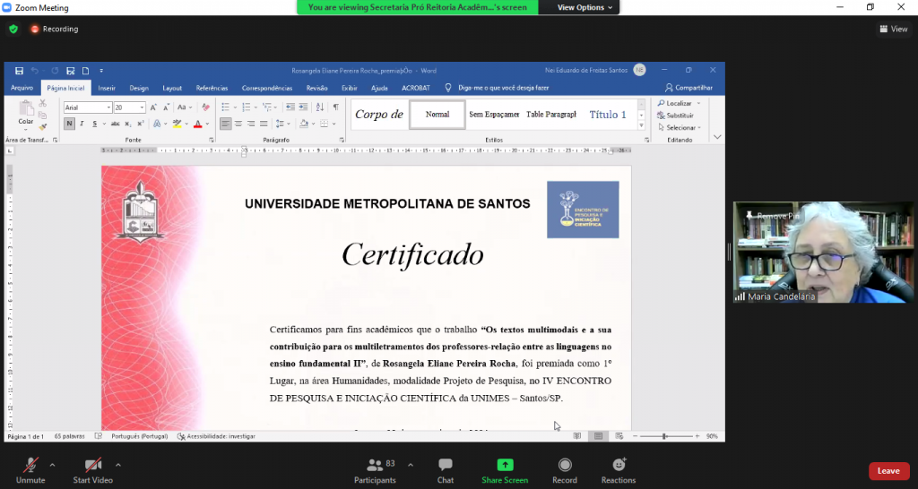Screen dimensions: 918x489
Task: Toggle italic (I) formatting
Action: click(x=82, y=124)
